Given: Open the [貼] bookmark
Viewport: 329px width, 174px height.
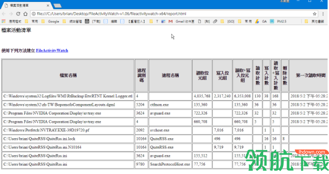Looking at the screenshot, I should (204, 21).
